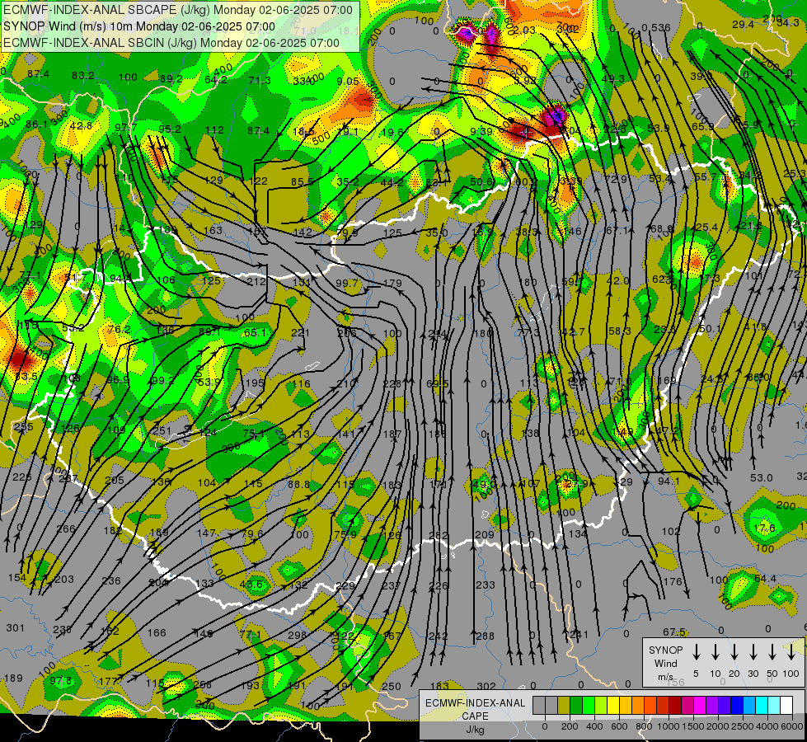Click the station value 228 on the map

[x=392, y=383]
